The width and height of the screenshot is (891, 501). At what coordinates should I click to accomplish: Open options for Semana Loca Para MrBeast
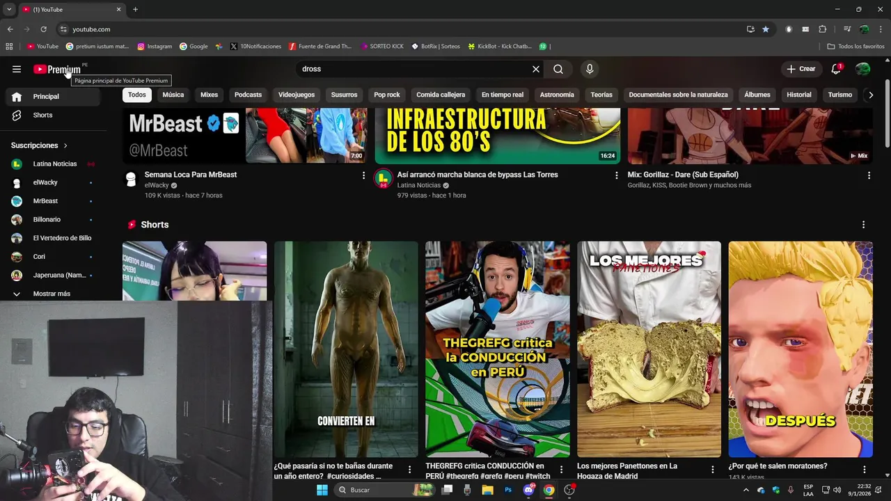pos(363,175)
